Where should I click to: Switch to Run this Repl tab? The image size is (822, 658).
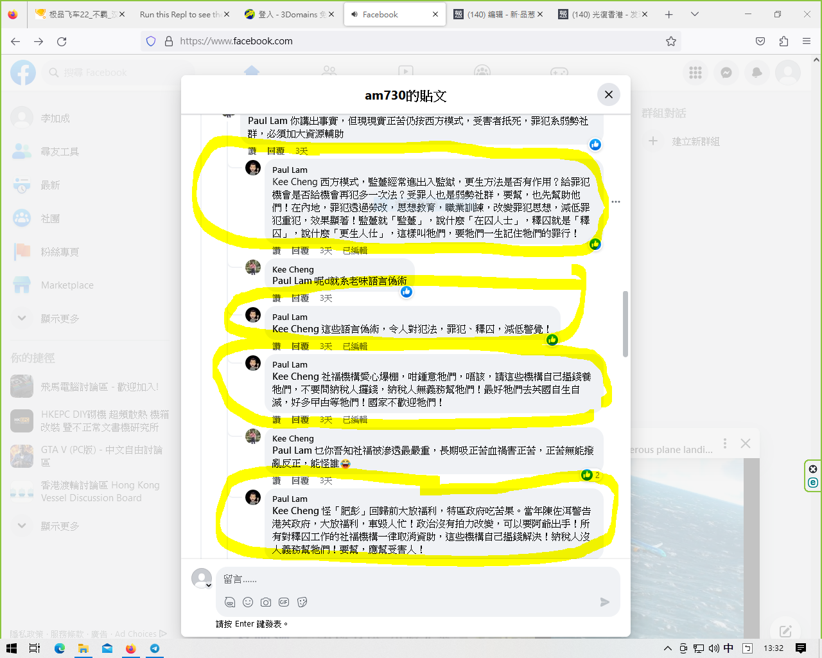(185, 14)
